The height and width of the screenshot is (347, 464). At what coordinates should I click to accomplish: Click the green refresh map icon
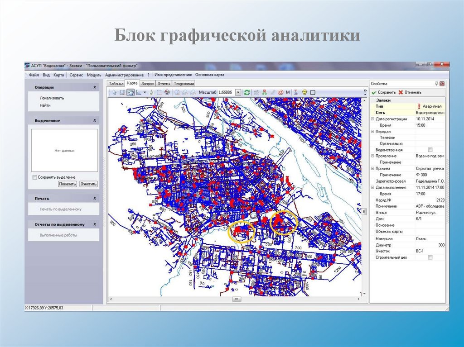pos(246,92)
